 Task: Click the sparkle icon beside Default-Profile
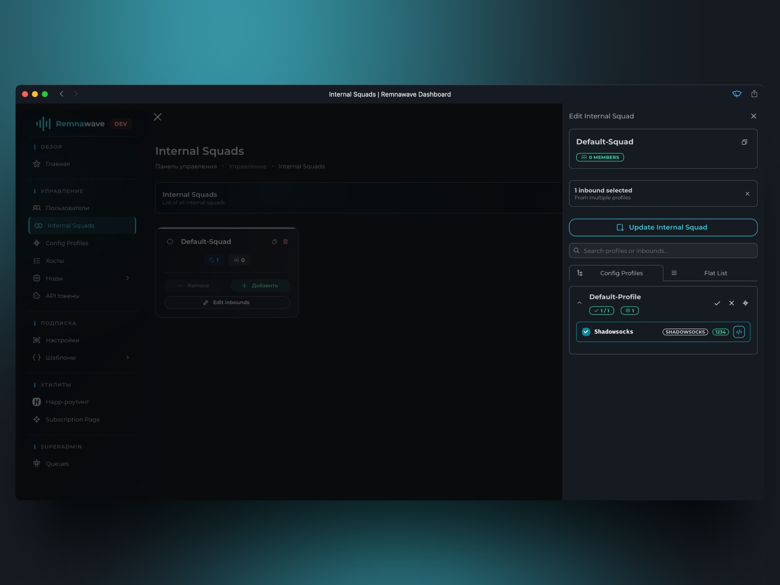tap(745, 303)
